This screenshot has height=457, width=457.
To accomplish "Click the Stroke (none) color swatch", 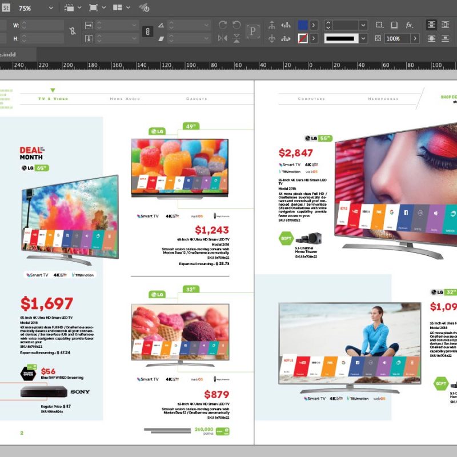I will pos(303,38).
